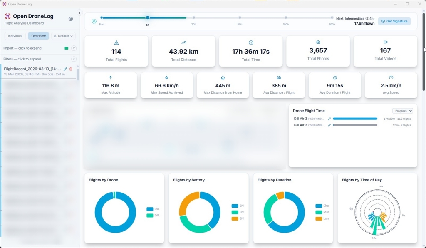Click the edit pencil for the 2-flights DJI Air 3
The width and height of the screenshot is (426, 248).
329,125
